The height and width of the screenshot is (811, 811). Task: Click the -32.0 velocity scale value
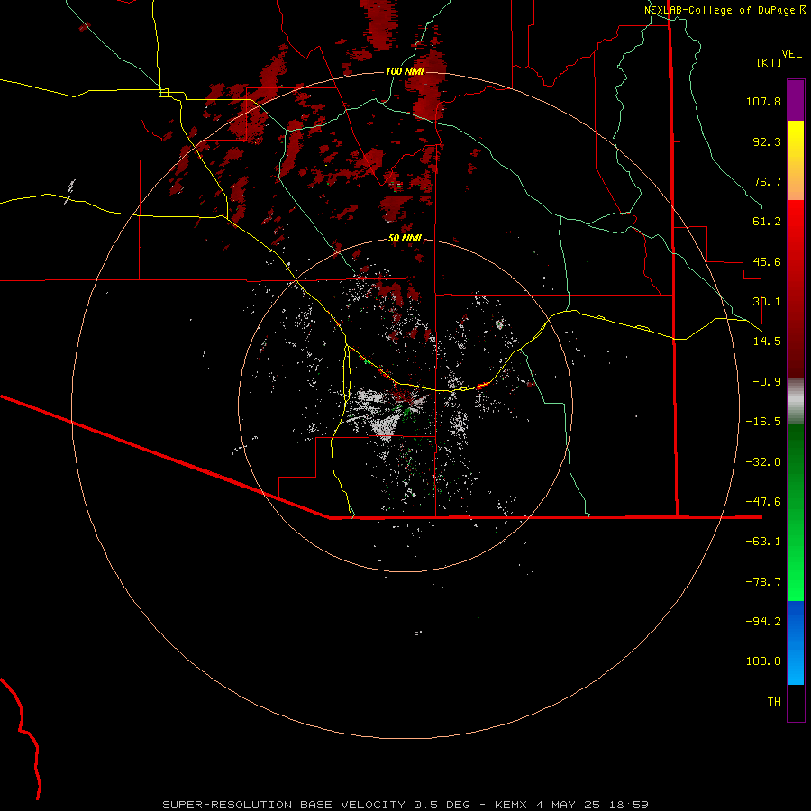(x=763, y=462)
